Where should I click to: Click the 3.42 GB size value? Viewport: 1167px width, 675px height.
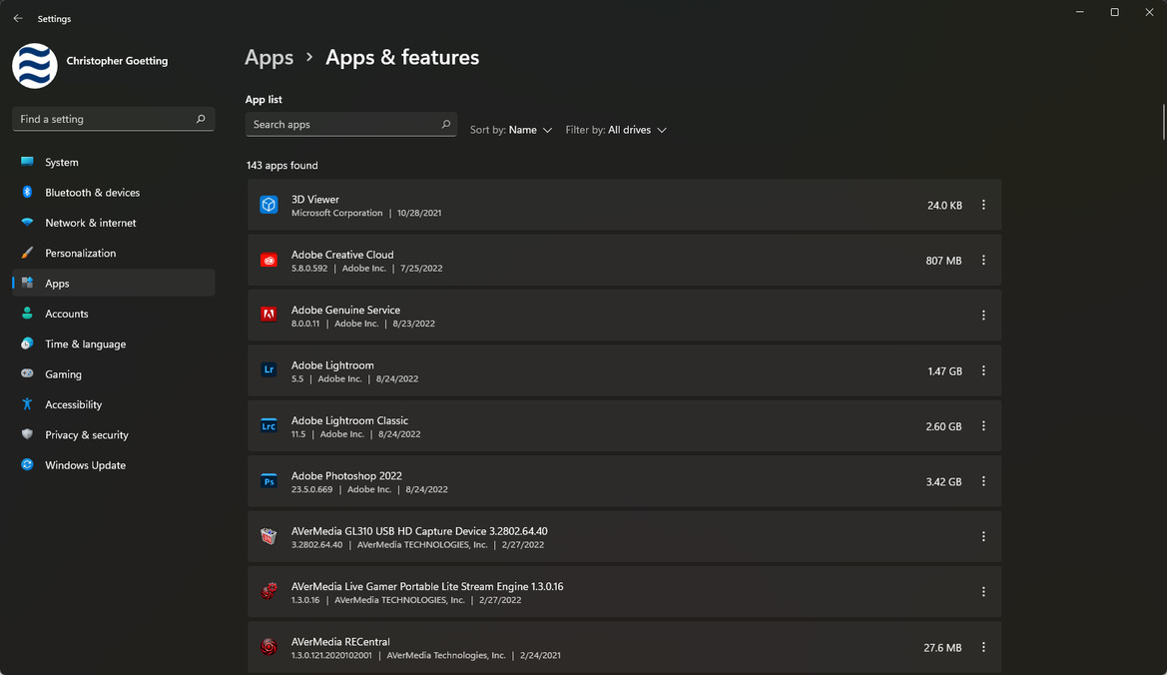943,482
